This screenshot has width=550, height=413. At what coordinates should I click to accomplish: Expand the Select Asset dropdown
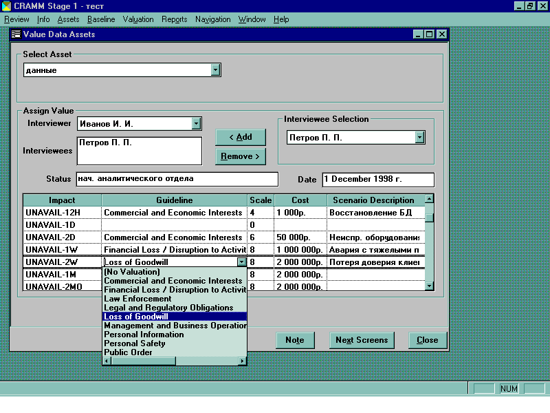(x=215, y=70)
